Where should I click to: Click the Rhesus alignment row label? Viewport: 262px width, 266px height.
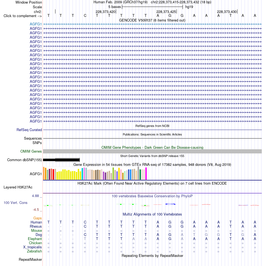(x=36, y=227)
